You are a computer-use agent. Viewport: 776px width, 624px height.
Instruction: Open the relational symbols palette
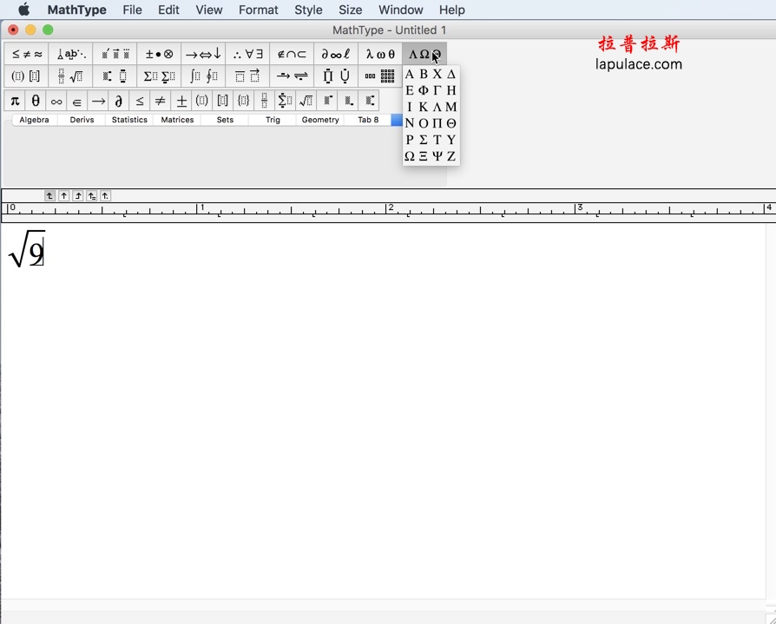[26, 53]
